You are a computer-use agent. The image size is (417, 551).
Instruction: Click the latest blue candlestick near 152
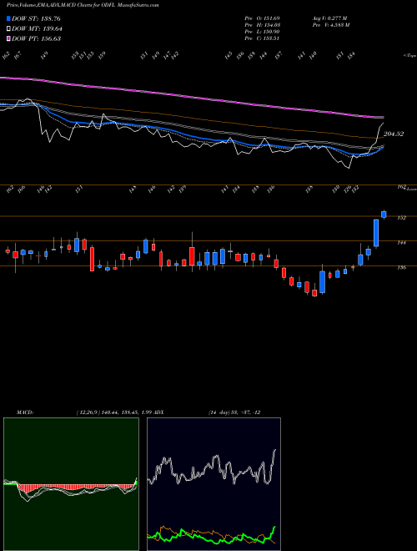[x=384, y=215]
